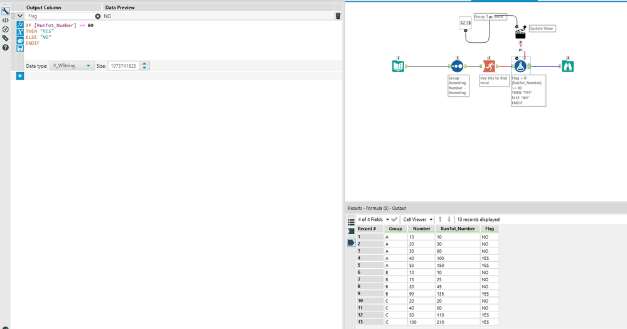Click RunTot_Number cell 210
627x329 pixels.
458,322
